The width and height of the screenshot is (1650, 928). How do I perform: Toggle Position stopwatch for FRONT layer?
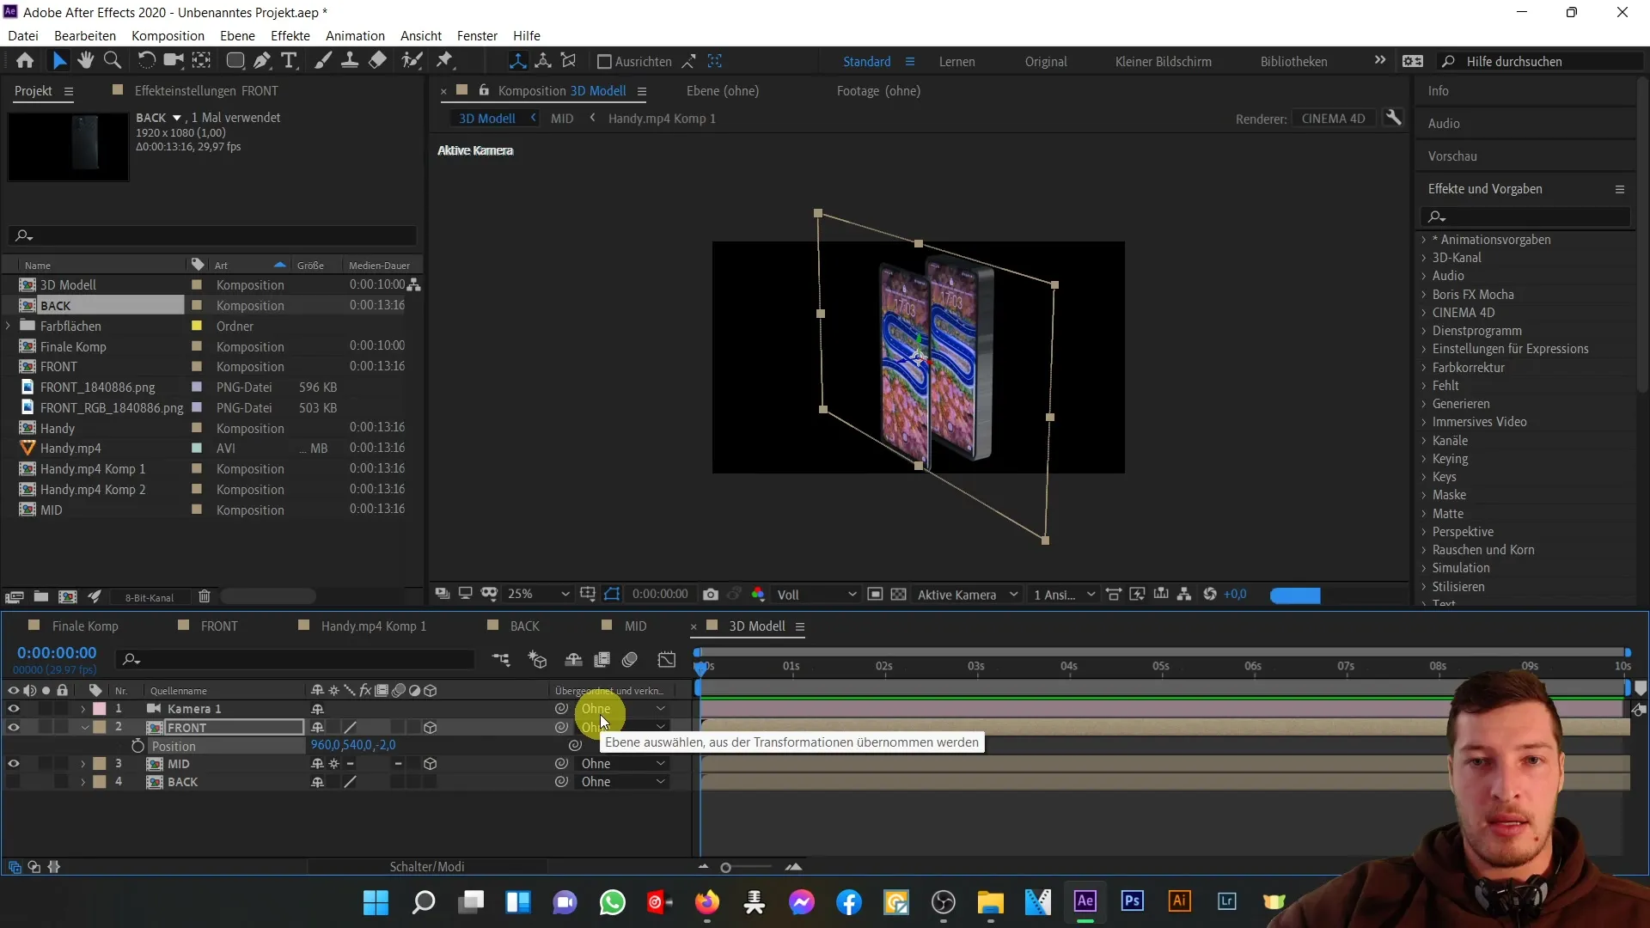137,746
